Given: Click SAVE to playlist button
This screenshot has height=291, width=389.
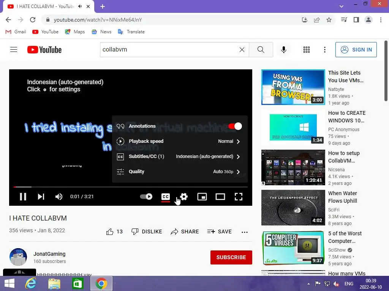Looking at the screenshot, I should click(219, 232).
